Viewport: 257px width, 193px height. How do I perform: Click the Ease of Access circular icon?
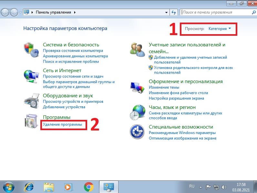[x=137, y=132]
